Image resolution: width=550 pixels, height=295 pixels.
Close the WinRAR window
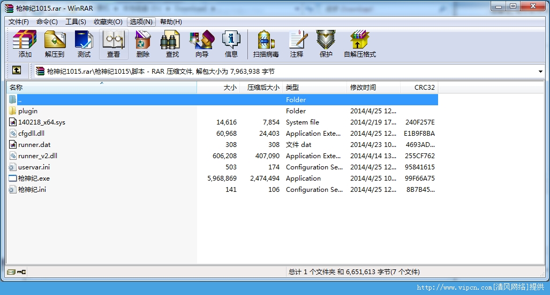(533, 6)
